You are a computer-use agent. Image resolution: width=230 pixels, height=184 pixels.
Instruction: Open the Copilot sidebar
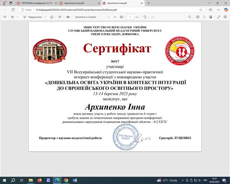[226, 10]
